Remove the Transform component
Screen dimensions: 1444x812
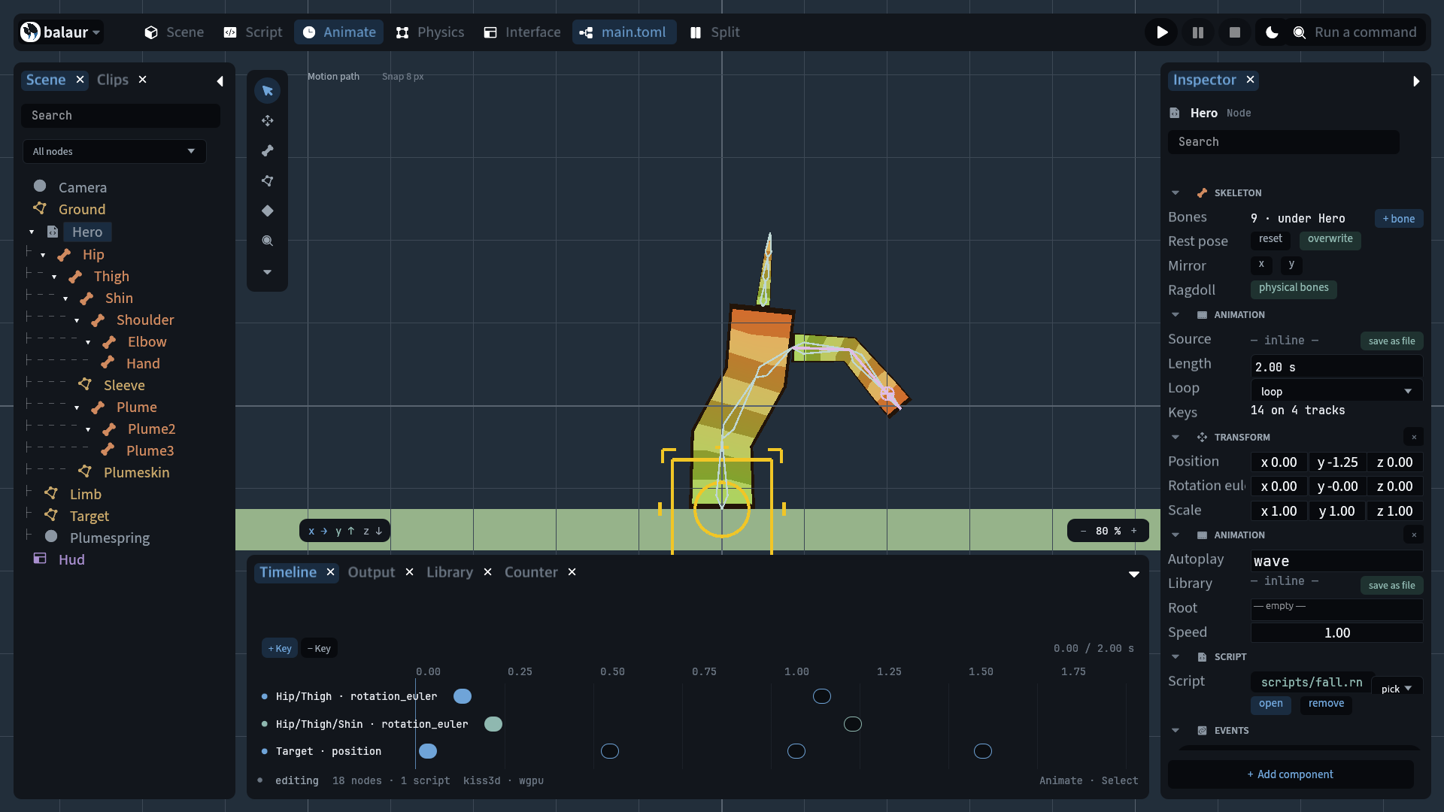click(x=1414, y=437)
